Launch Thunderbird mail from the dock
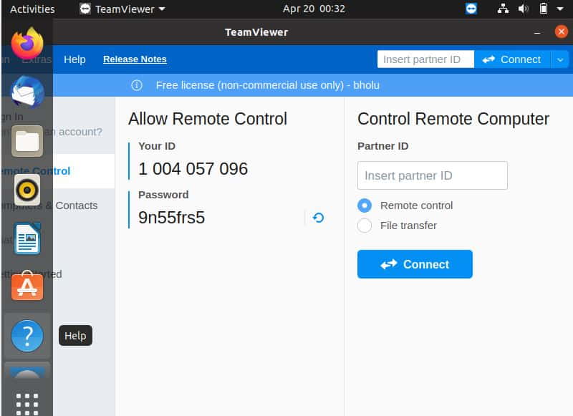The width and height of the screenshot is (573, 416). pos(27,92)
